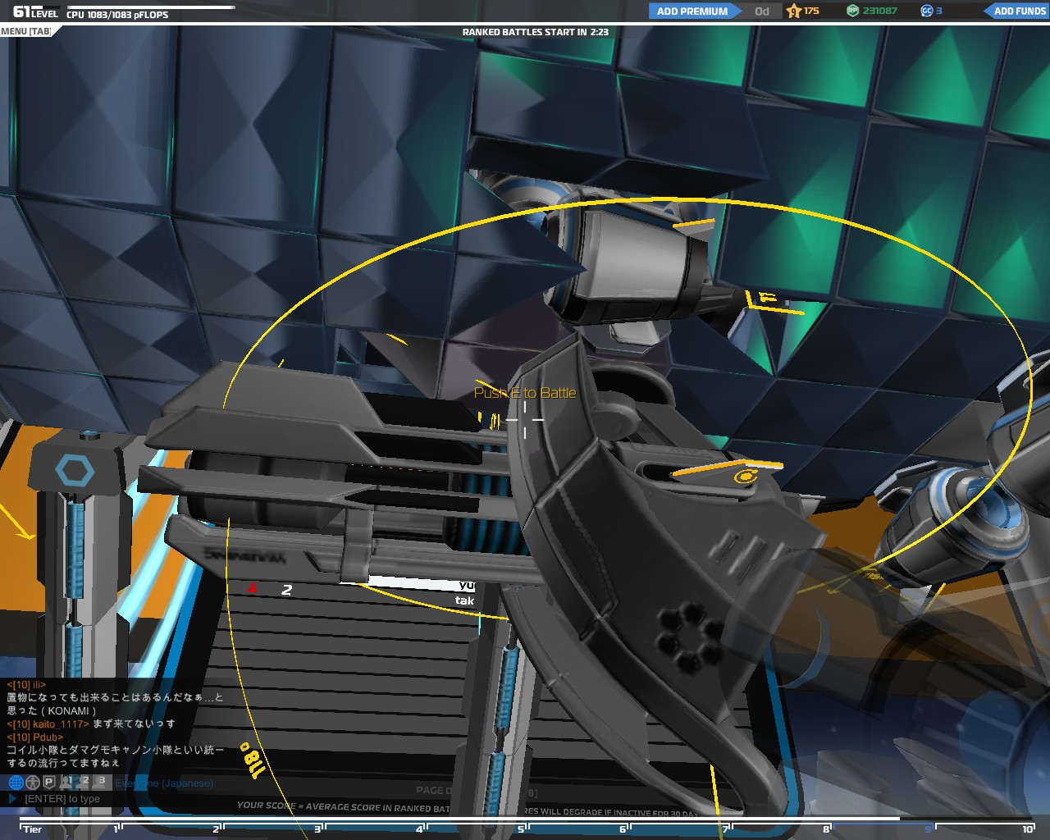Select the globe public chat channel icon
1050x840 pixels.
pos(16,783)
